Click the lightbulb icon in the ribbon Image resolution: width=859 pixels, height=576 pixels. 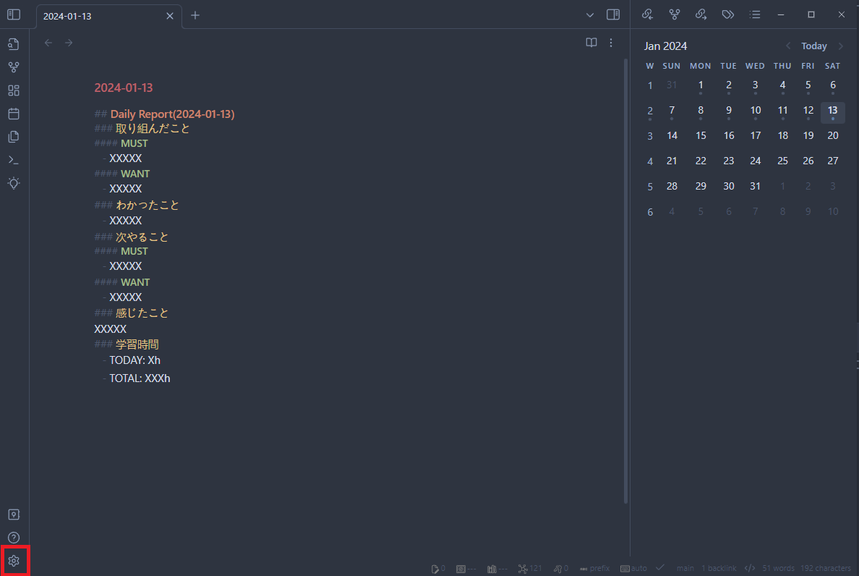point(14,183)
